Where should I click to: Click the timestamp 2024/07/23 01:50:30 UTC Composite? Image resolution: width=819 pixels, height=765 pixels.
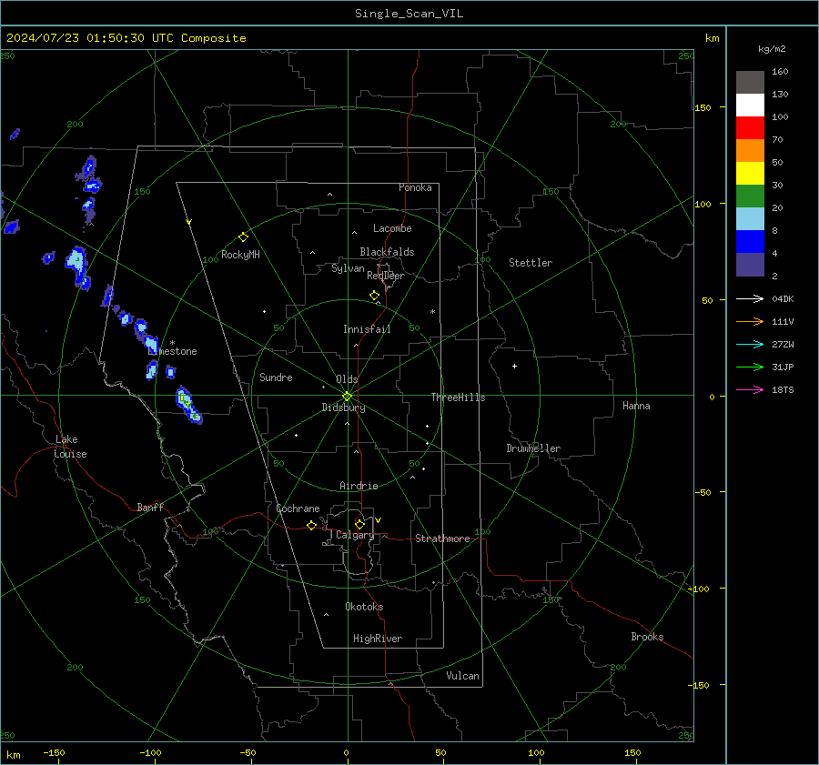[126, 38]
